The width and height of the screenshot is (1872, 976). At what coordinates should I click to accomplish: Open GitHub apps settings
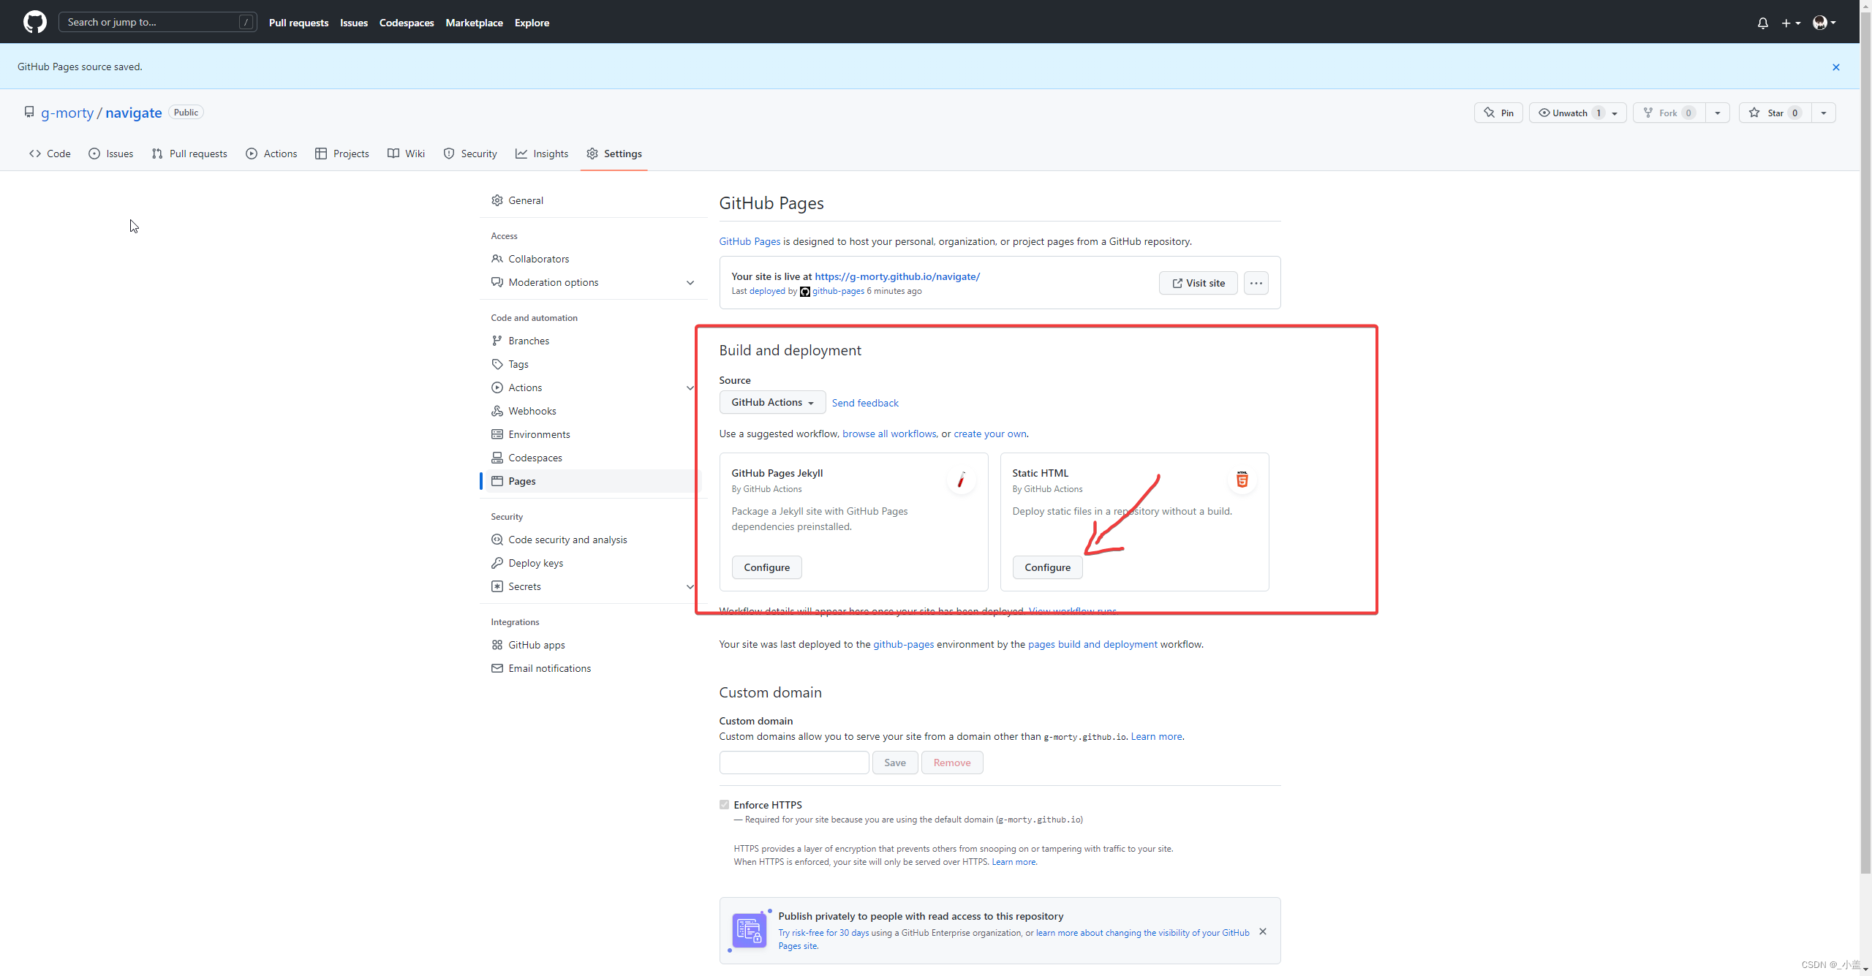(592, 645)
